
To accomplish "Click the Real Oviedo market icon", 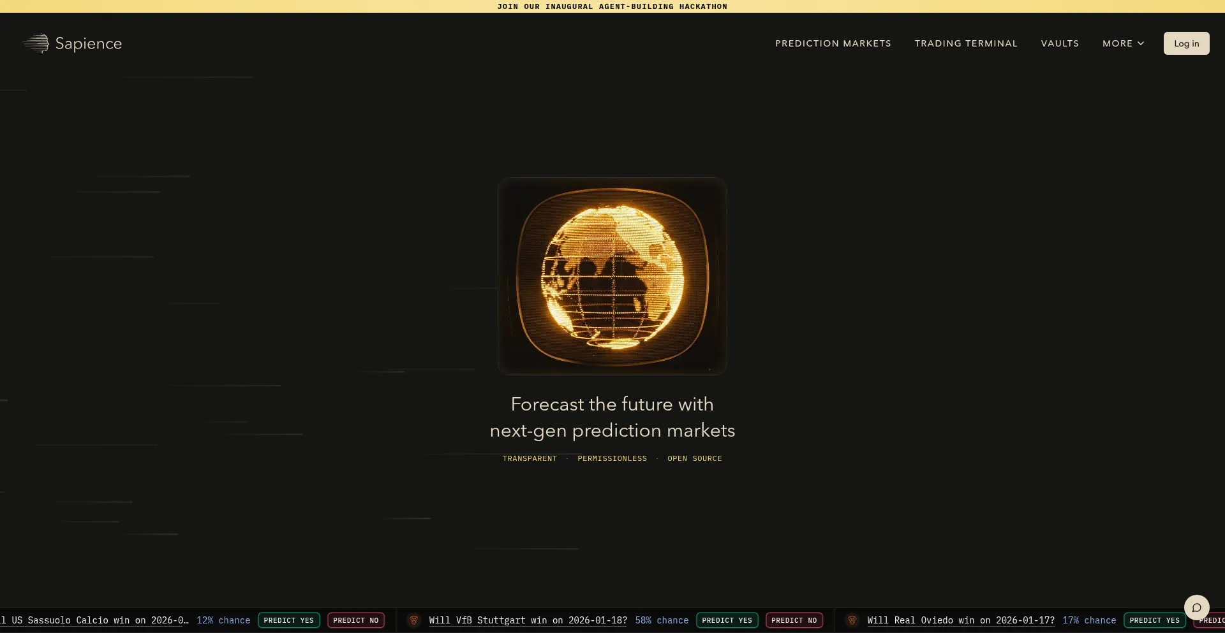I will pyautogui.click(x=852, y=620).
